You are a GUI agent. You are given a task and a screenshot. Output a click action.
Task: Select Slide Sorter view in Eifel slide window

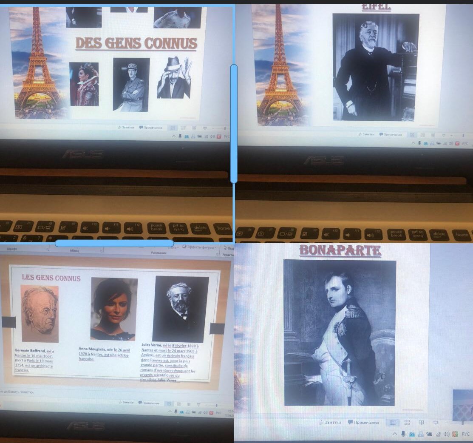422,135
